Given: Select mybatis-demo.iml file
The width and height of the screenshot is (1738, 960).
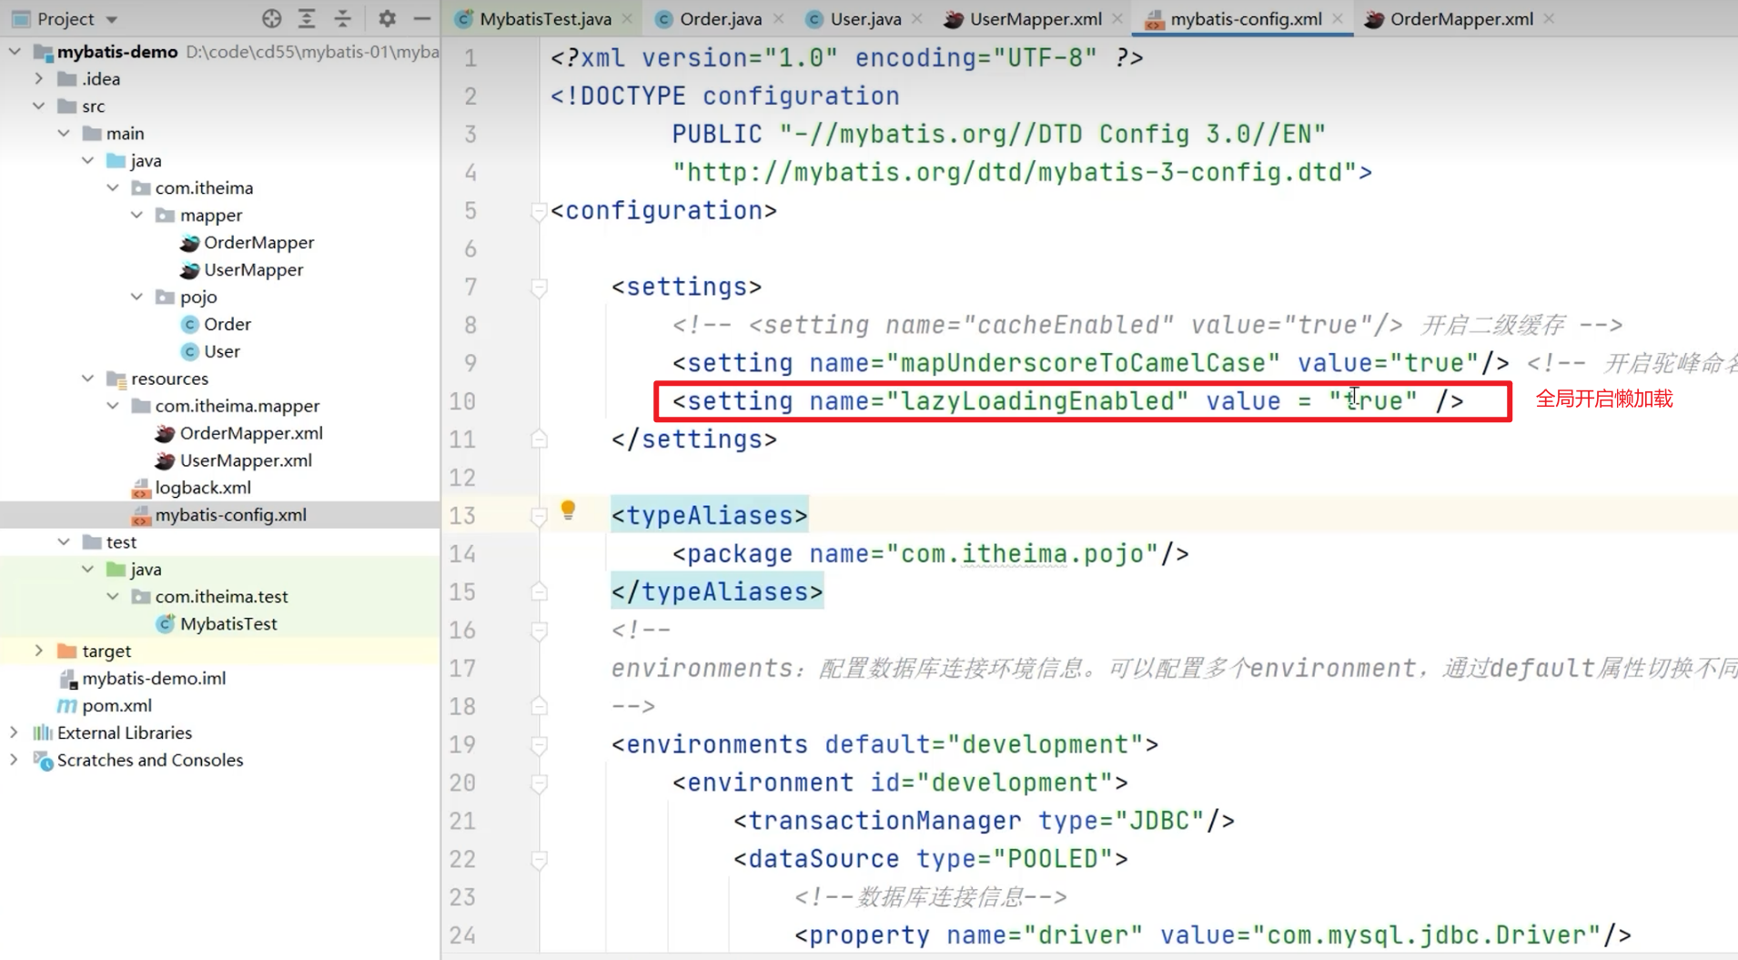Looking at the screenshot, I should pos(154,679).
